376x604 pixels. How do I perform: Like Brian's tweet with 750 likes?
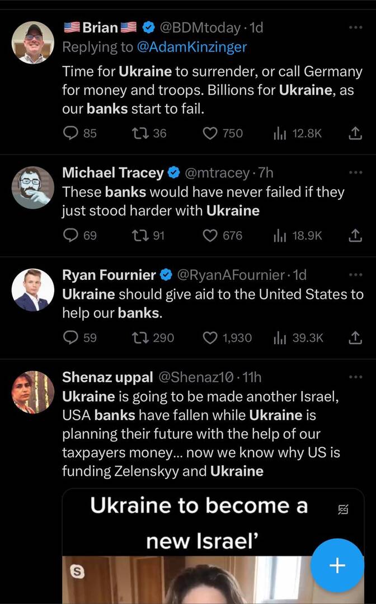(210, 133)
